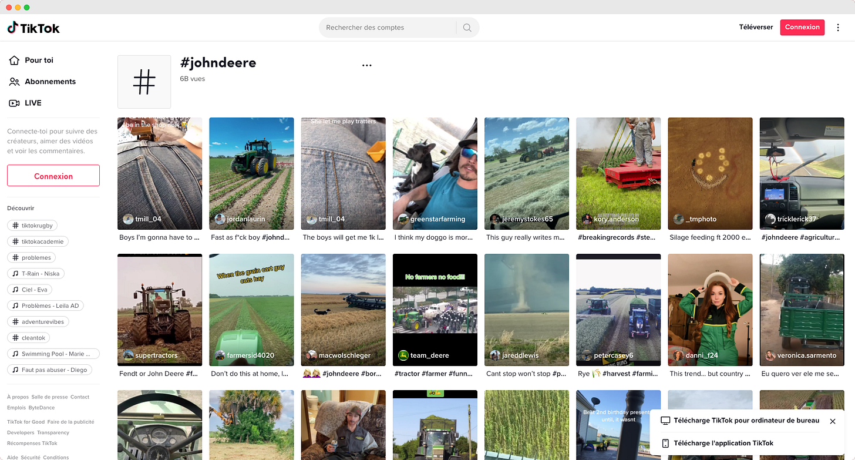Click caption 'This guy really writes m...'

coord(526,237)
